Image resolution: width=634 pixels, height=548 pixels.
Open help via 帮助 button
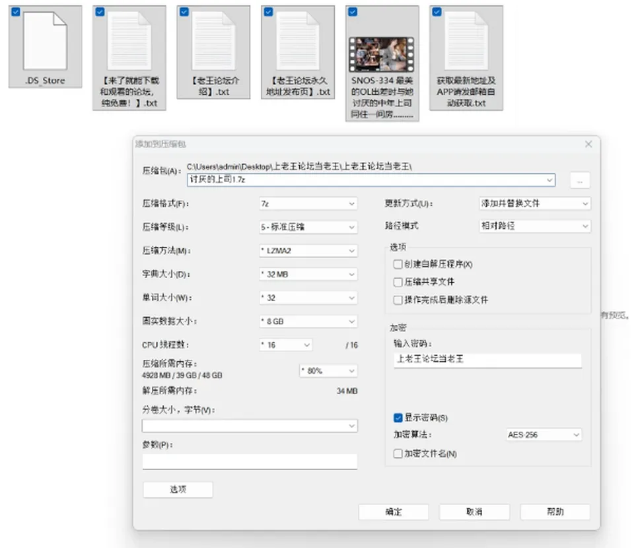click(555, 512)
